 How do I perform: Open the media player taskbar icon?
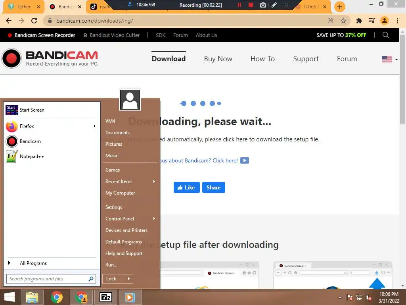pyautogui.click(x=130, y=297)
